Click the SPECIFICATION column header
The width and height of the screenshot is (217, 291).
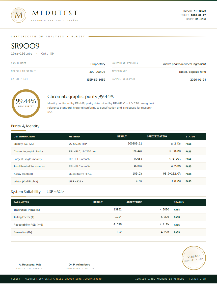point(157,136)
